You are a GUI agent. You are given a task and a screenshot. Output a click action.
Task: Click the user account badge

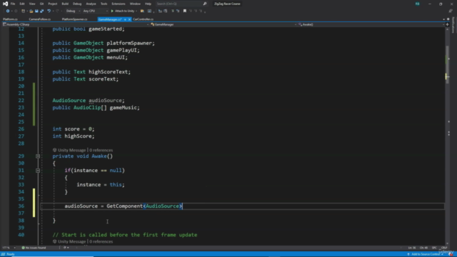point(417,4)
